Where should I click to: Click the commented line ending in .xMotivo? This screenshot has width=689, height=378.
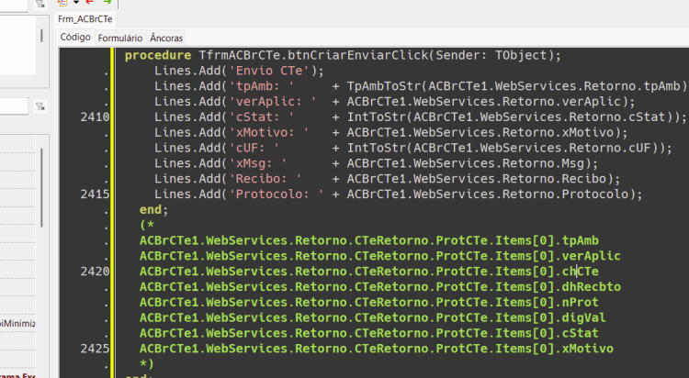377,349
